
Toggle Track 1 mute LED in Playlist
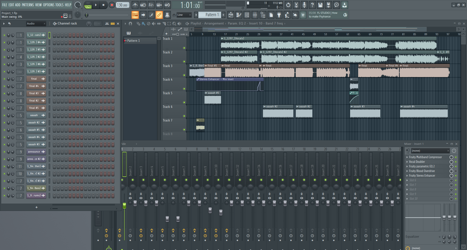click(x=184, y=48)
